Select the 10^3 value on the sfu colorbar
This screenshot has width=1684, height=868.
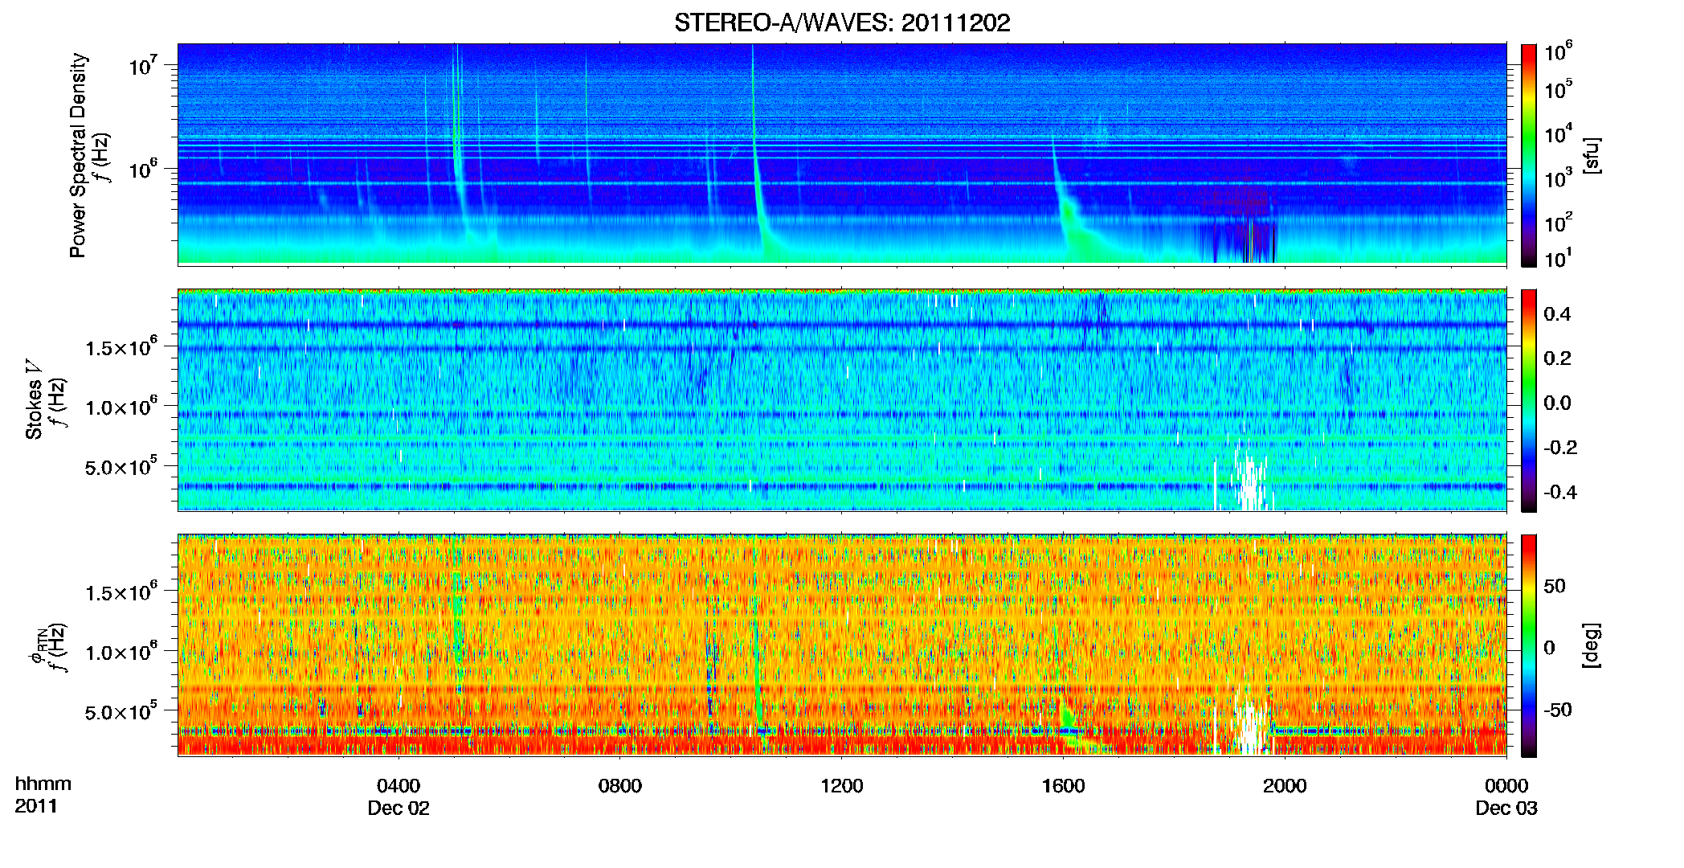pyautogui.click(x=1559, y=178)
